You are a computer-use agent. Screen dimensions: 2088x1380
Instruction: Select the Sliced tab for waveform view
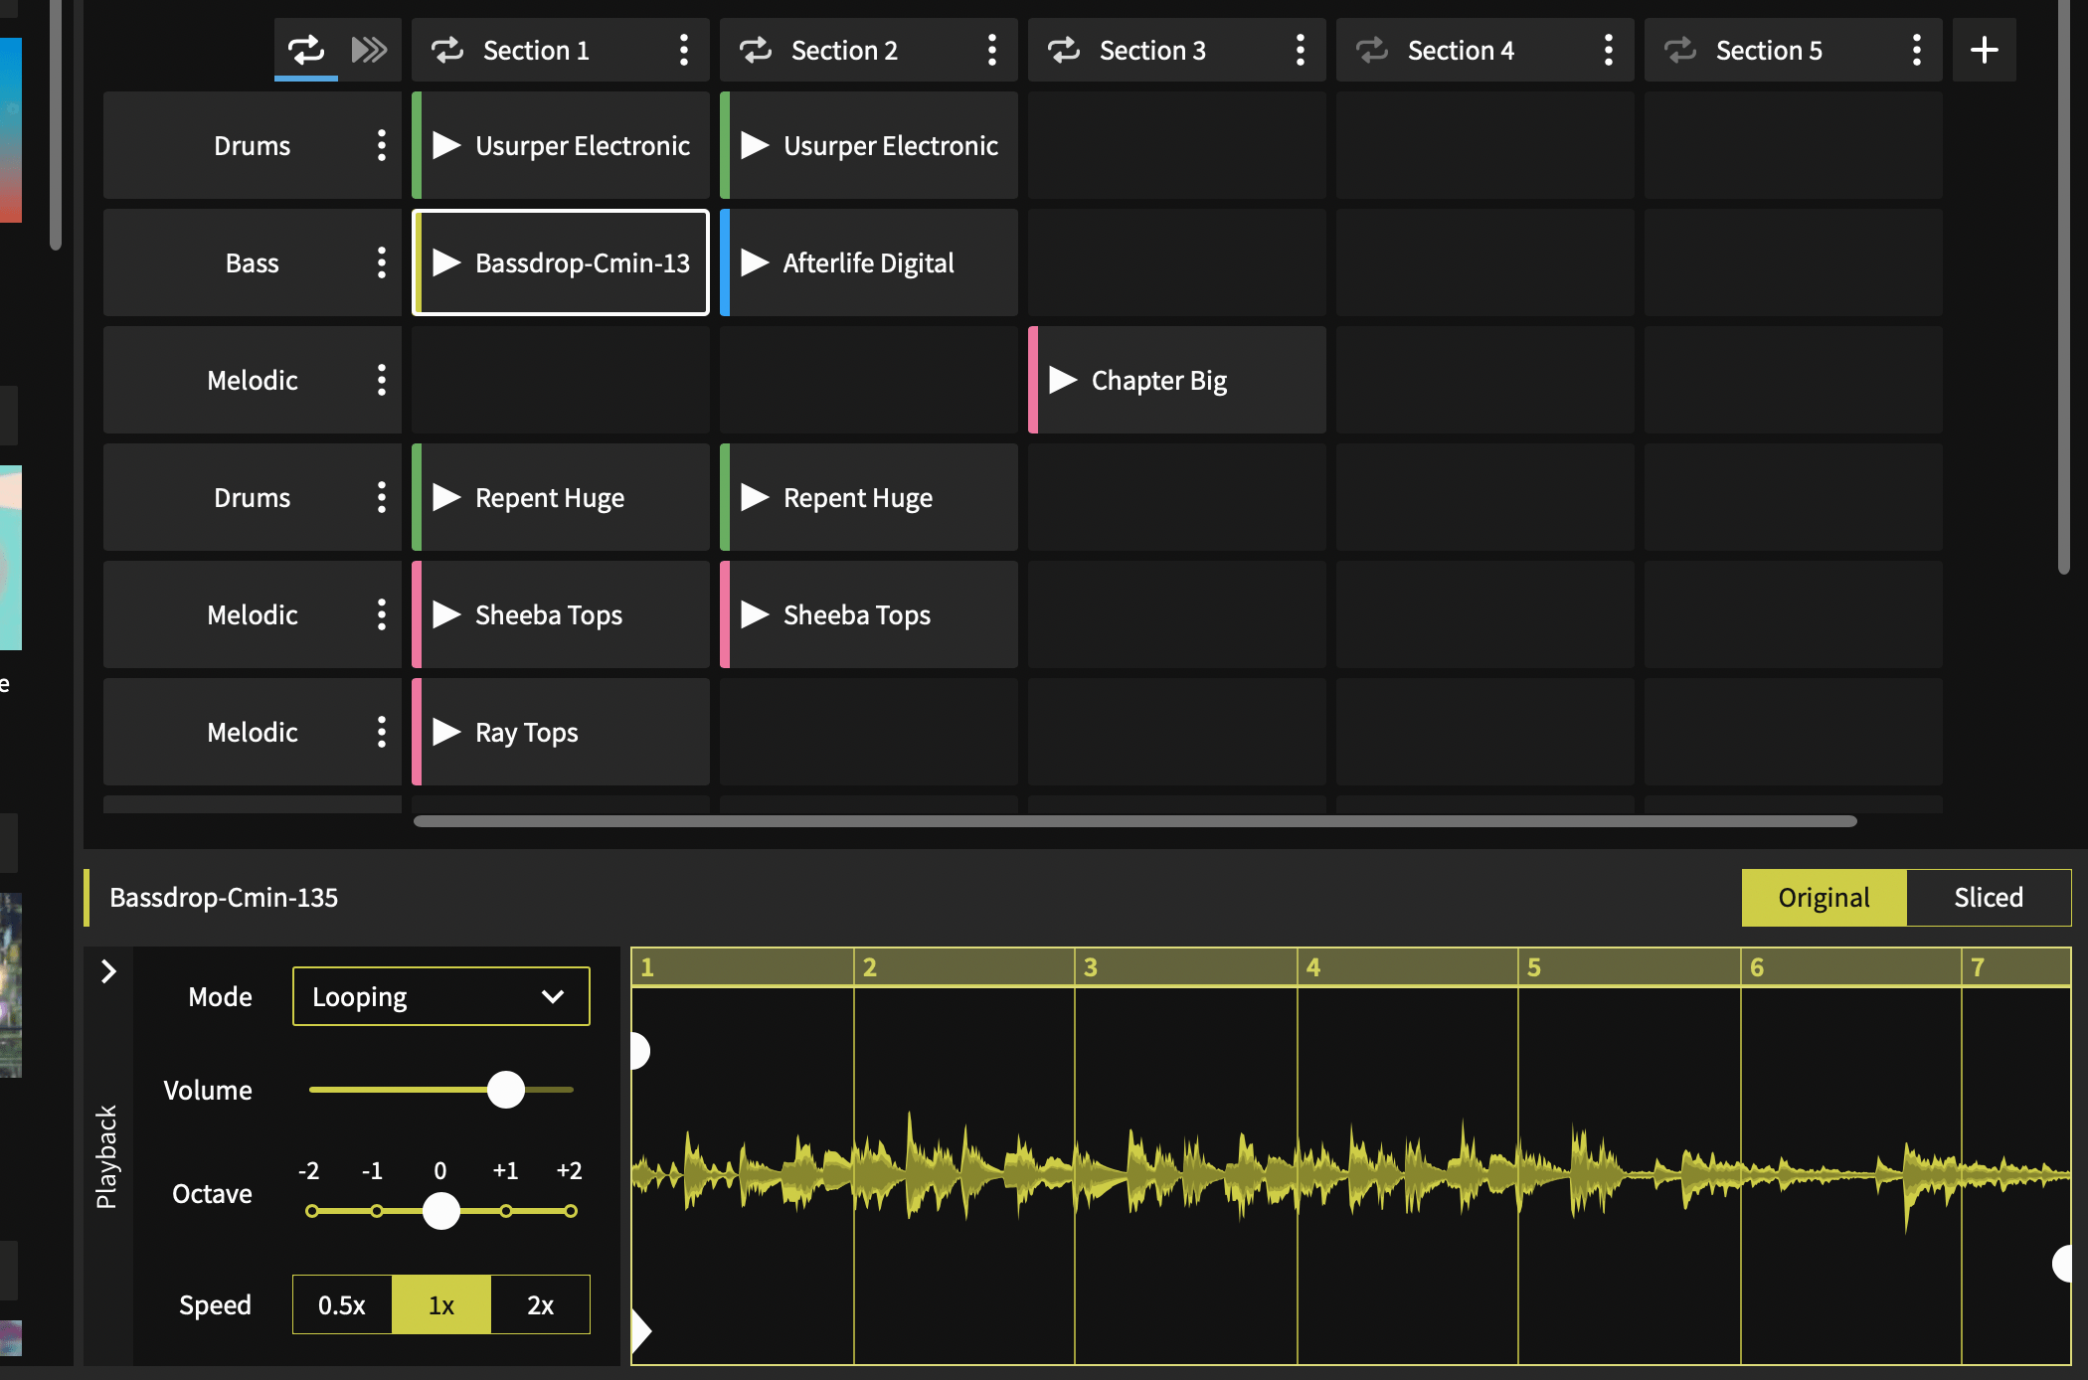click(1988, 897)
